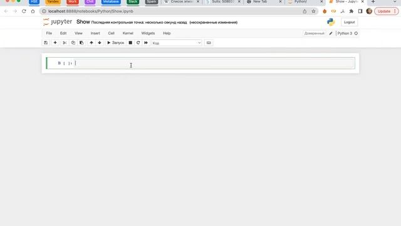The height and width of the screenshot is (226, 401).
Task: Go back in browser history
Action: coord(6,11)
